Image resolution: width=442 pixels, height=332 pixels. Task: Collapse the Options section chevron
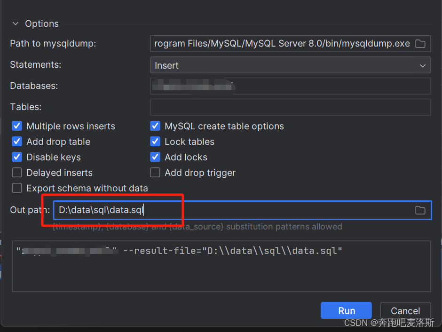pyautogui.click(x=16, y=24)
